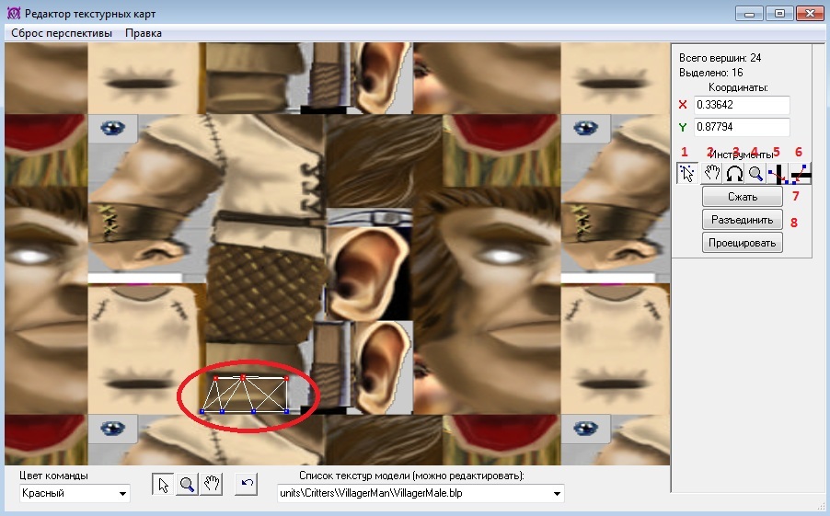Open the Сброс перспективы menu
Screen dimensions: 830x516
(x=62, y=33)
